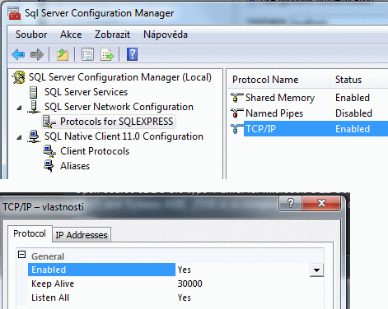Screen dimensions: 388x309
Task: Click the Up one level folder icon
Action: 63,54
